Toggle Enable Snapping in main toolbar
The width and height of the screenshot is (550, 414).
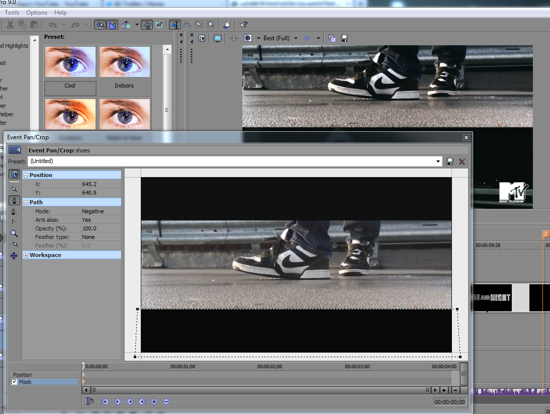(100, 25)
